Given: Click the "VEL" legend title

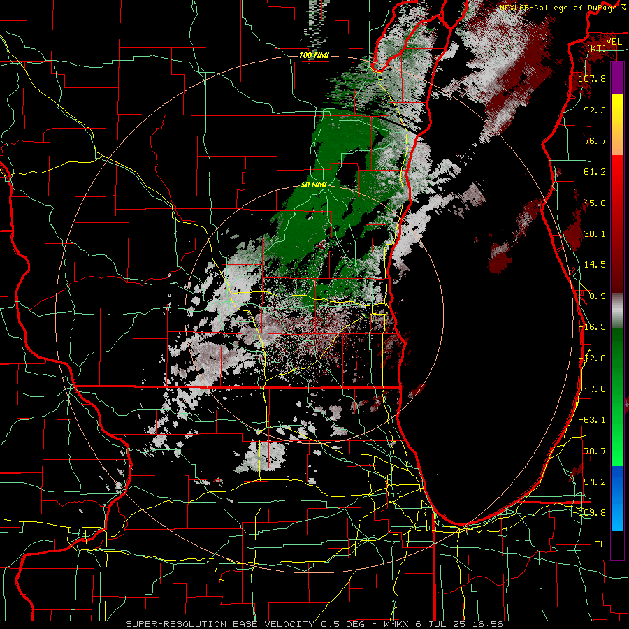Looking at the screenshot, I should (x=614, y=42).
